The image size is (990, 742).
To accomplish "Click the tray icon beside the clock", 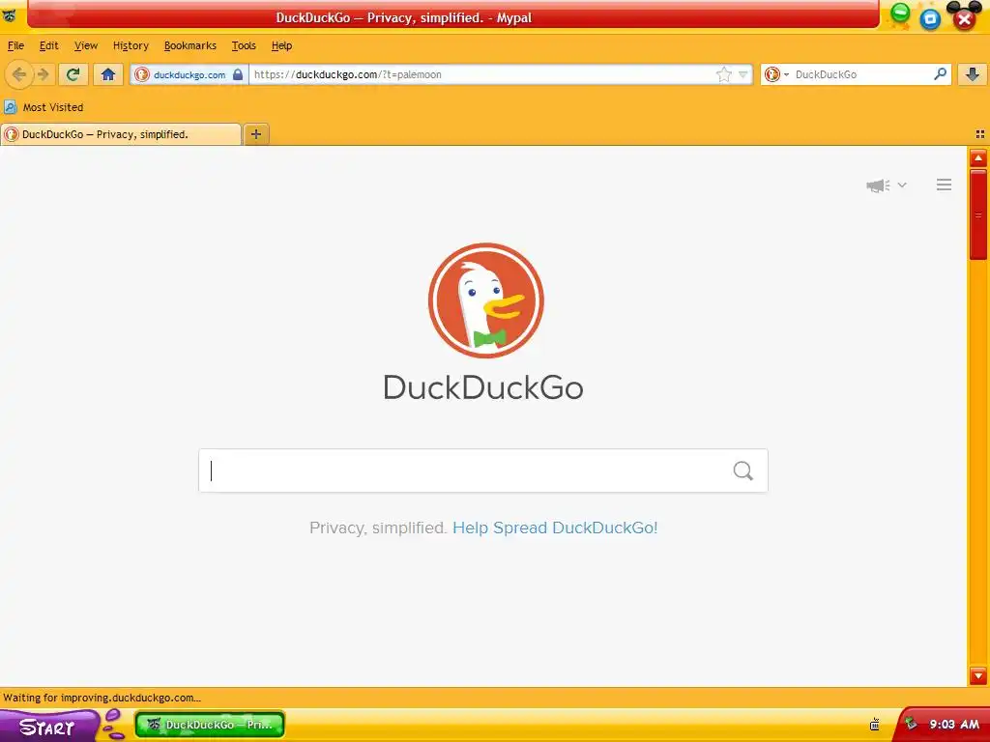I will tap(911, 724).
